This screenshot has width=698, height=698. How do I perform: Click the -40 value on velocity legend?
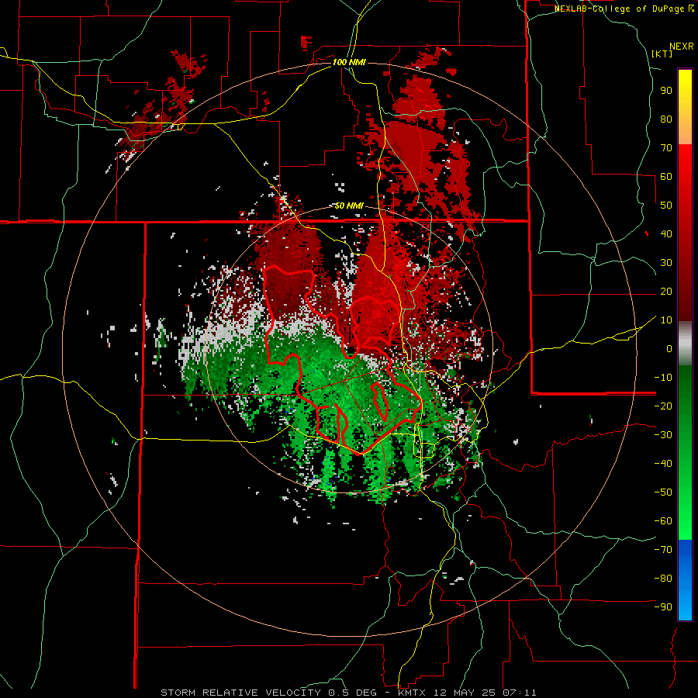click(x=663, y=464)
